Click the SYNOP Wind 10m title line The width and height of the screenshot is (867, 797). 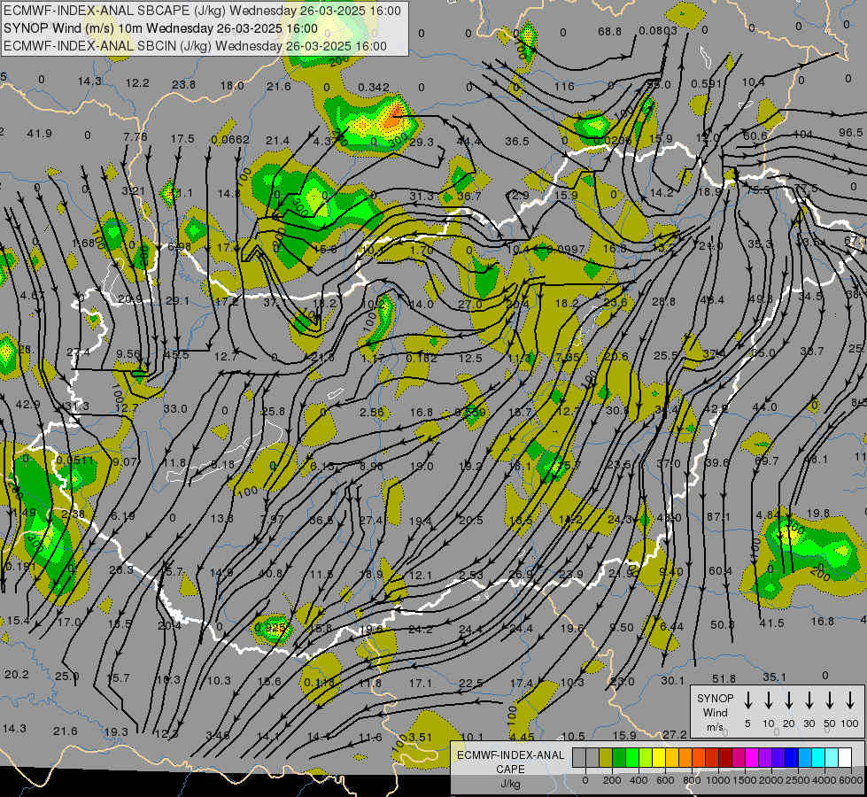(160, 28)
